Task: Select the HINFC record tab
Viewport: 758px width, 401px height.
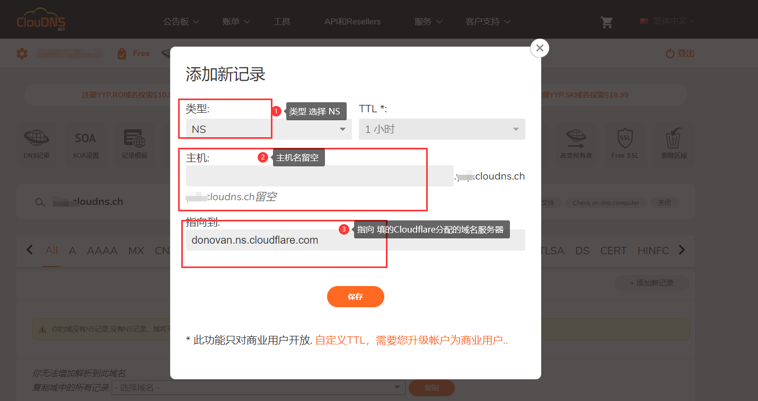Action: coord(653,251)
